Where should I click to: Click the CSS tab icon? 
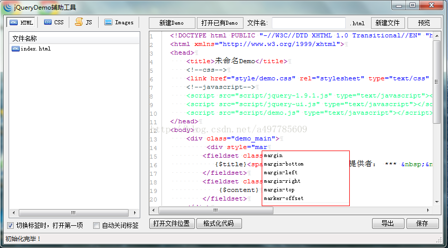pos(48,22)
